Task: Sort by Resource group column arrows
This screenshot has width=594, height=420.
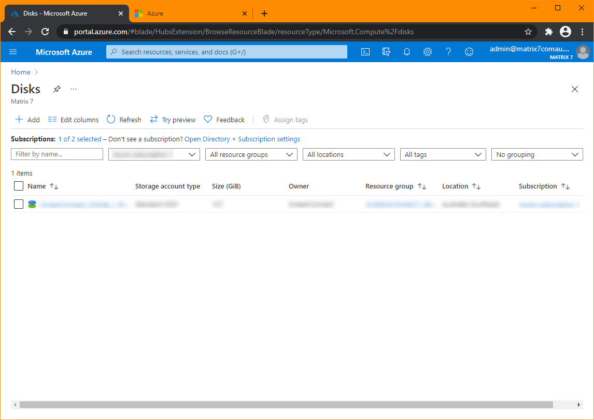Action: (422, 186)
